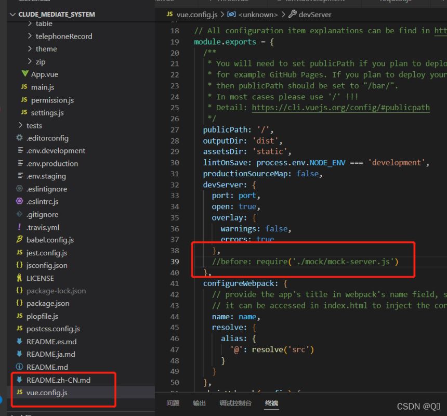Select the 终端 (Terminal) panel tab
The height and width of the screenshot is (416, 447).
point(271,403)
